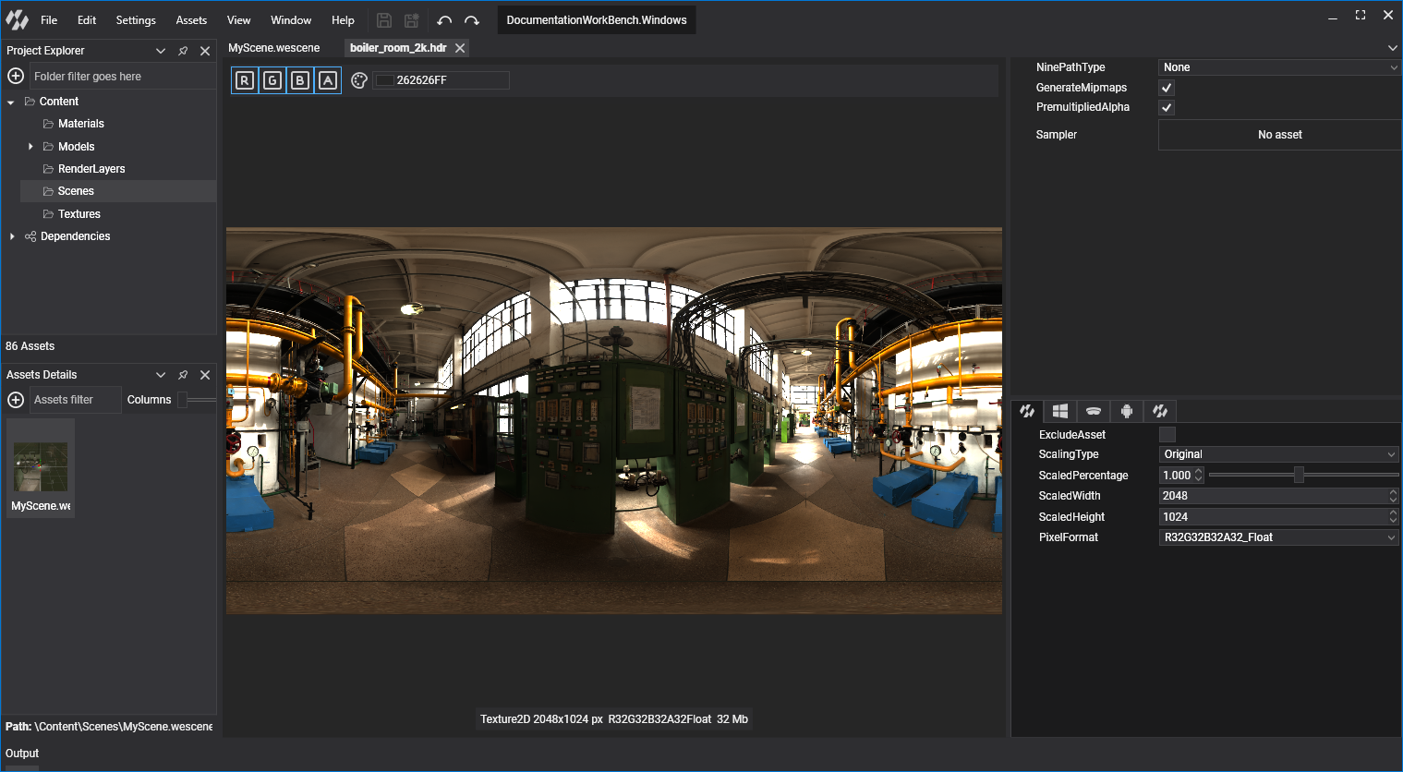This screenshot has width=1403, height=772.
Task: Open the Assets menu
Action: click(x=191, y=20)
